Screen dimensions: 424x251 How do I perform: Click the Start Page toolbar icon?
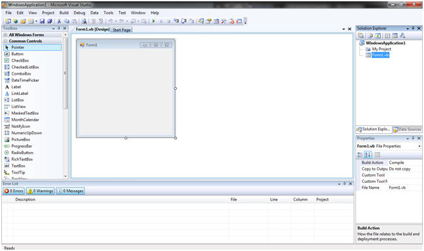(231, 21)
